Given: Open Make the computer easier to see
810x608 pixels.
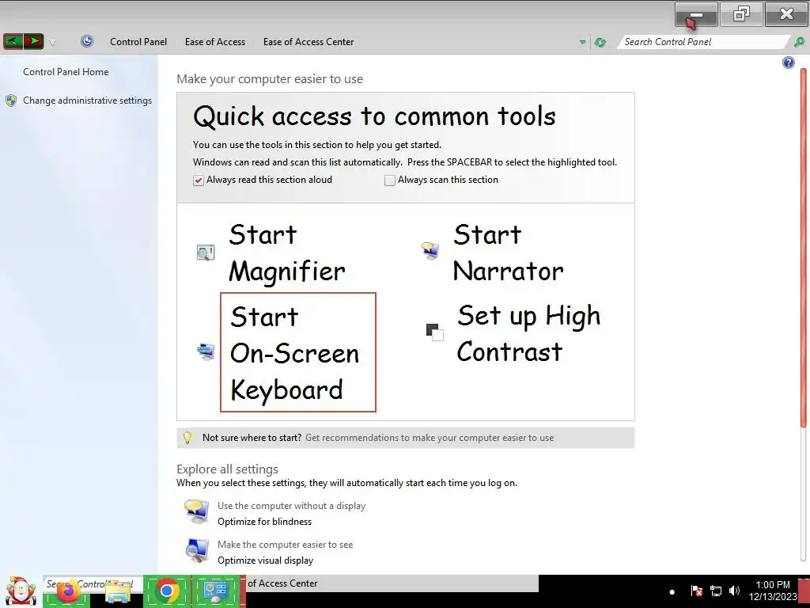Looking at the screenshot, I should point(285,545).
